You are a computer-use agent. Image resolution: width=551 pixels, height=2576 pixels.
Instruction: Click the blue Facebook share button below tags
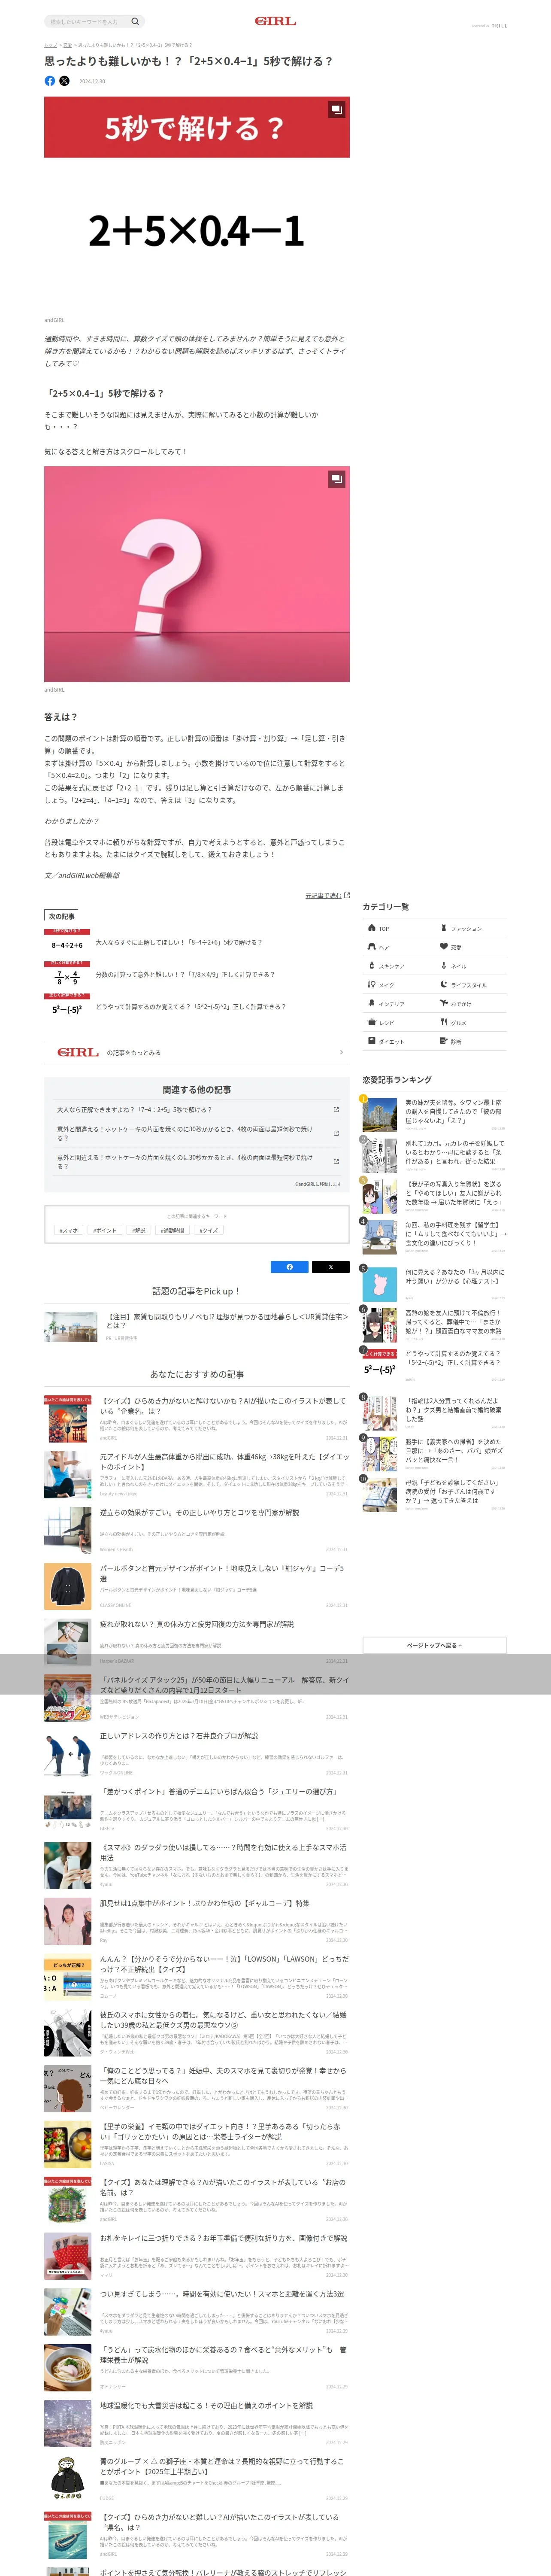pos(290,1267)
